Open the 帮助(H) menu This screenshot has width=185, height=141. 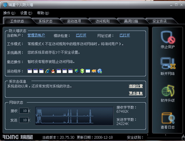(43, 13)
